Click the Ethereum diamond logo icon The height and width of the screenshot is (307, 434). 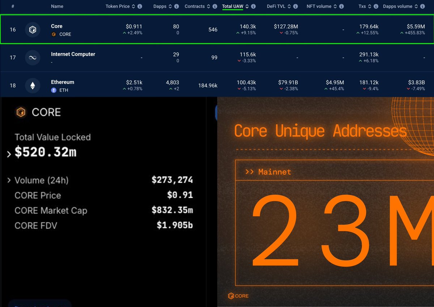pyautogui.click(x=33, y=86)
